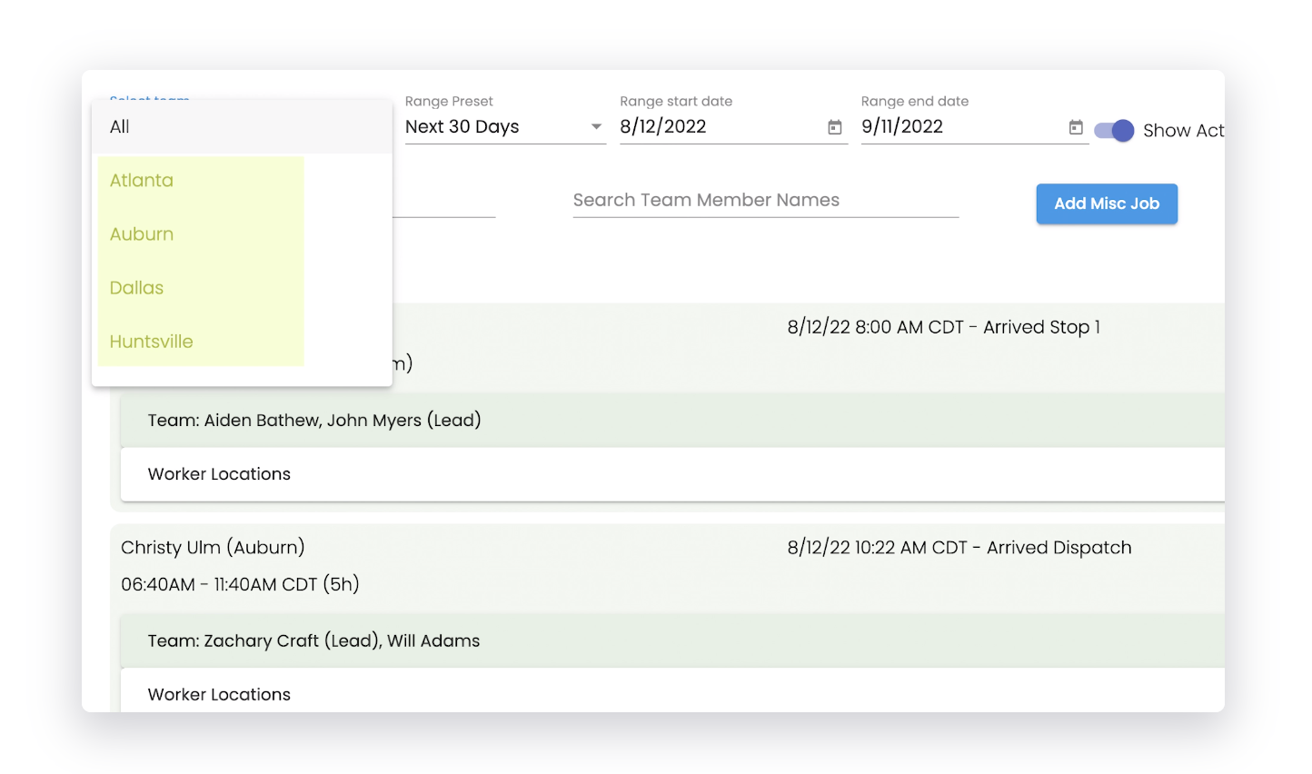Pick the Auburn team option

(142, 234)
